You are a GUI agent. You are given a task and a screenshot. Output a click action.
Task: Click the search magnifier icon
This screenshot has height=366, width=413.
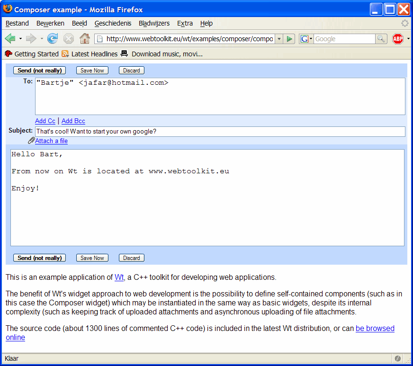click(381, 39)
